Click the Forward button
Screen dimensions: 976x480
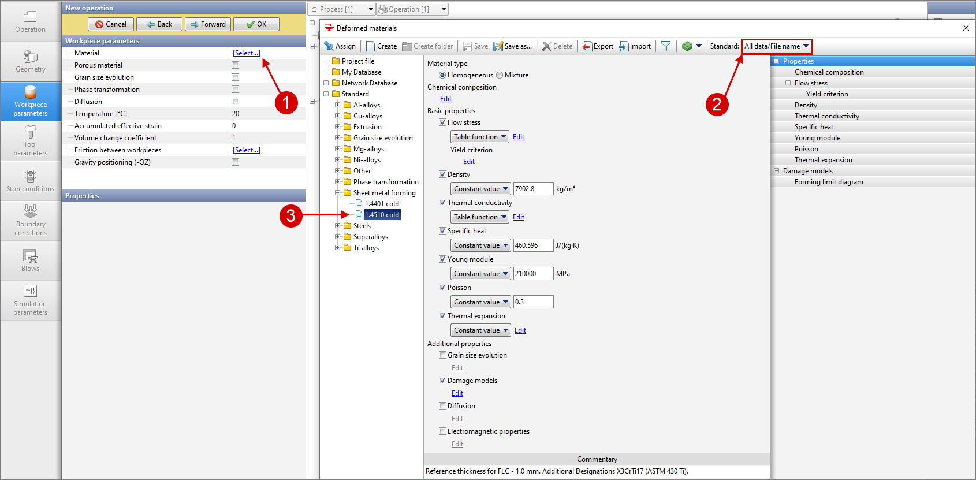click(208, 24)
